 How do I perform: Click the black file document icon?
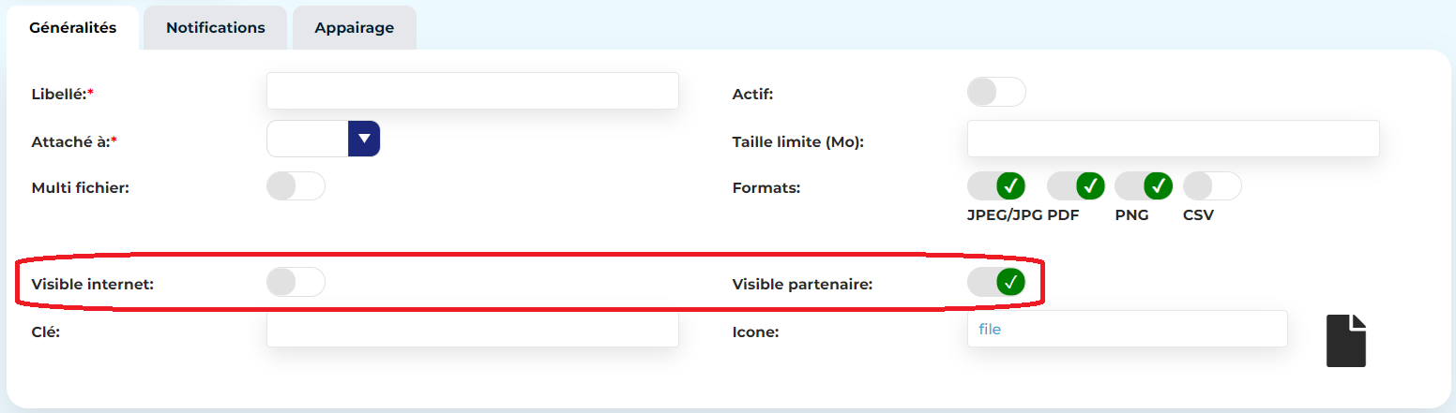tap(1346, 340)
